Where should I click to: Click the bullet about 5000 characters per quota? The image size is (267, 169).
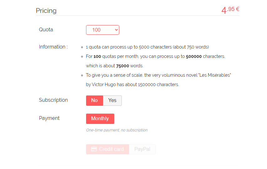coord(147,47)
